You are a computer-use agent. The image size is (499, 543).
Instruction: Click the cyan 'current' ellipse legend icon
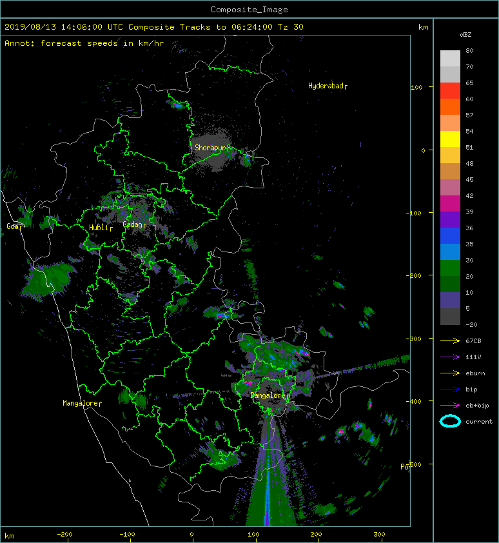450,422
